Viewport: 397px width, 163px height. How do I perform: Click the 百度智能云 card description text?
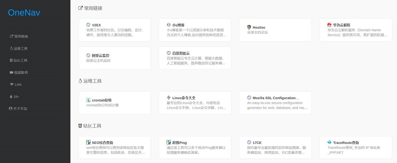coord(196,61)
